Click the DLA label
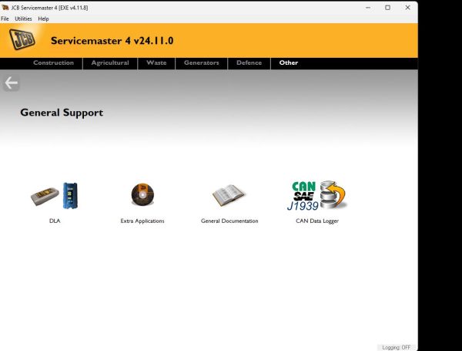This screenshot has height=351, width=462. click(55, 221)
